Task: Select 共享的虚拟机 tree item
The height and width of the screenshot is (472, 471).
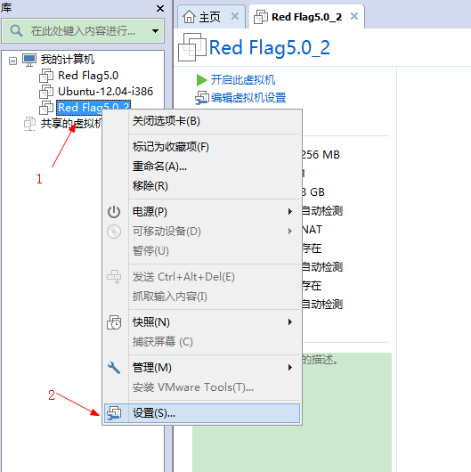Action: pyautogui.click(x=71, y=124)
